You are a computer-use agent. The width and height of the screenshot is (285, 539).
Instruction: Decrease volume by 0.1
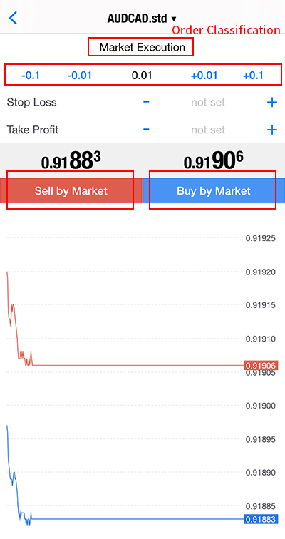click(31, 76)
